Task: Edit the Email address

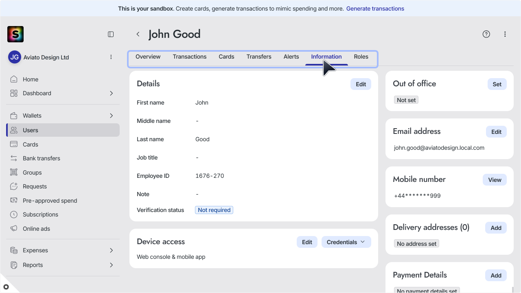Action: 497,132
